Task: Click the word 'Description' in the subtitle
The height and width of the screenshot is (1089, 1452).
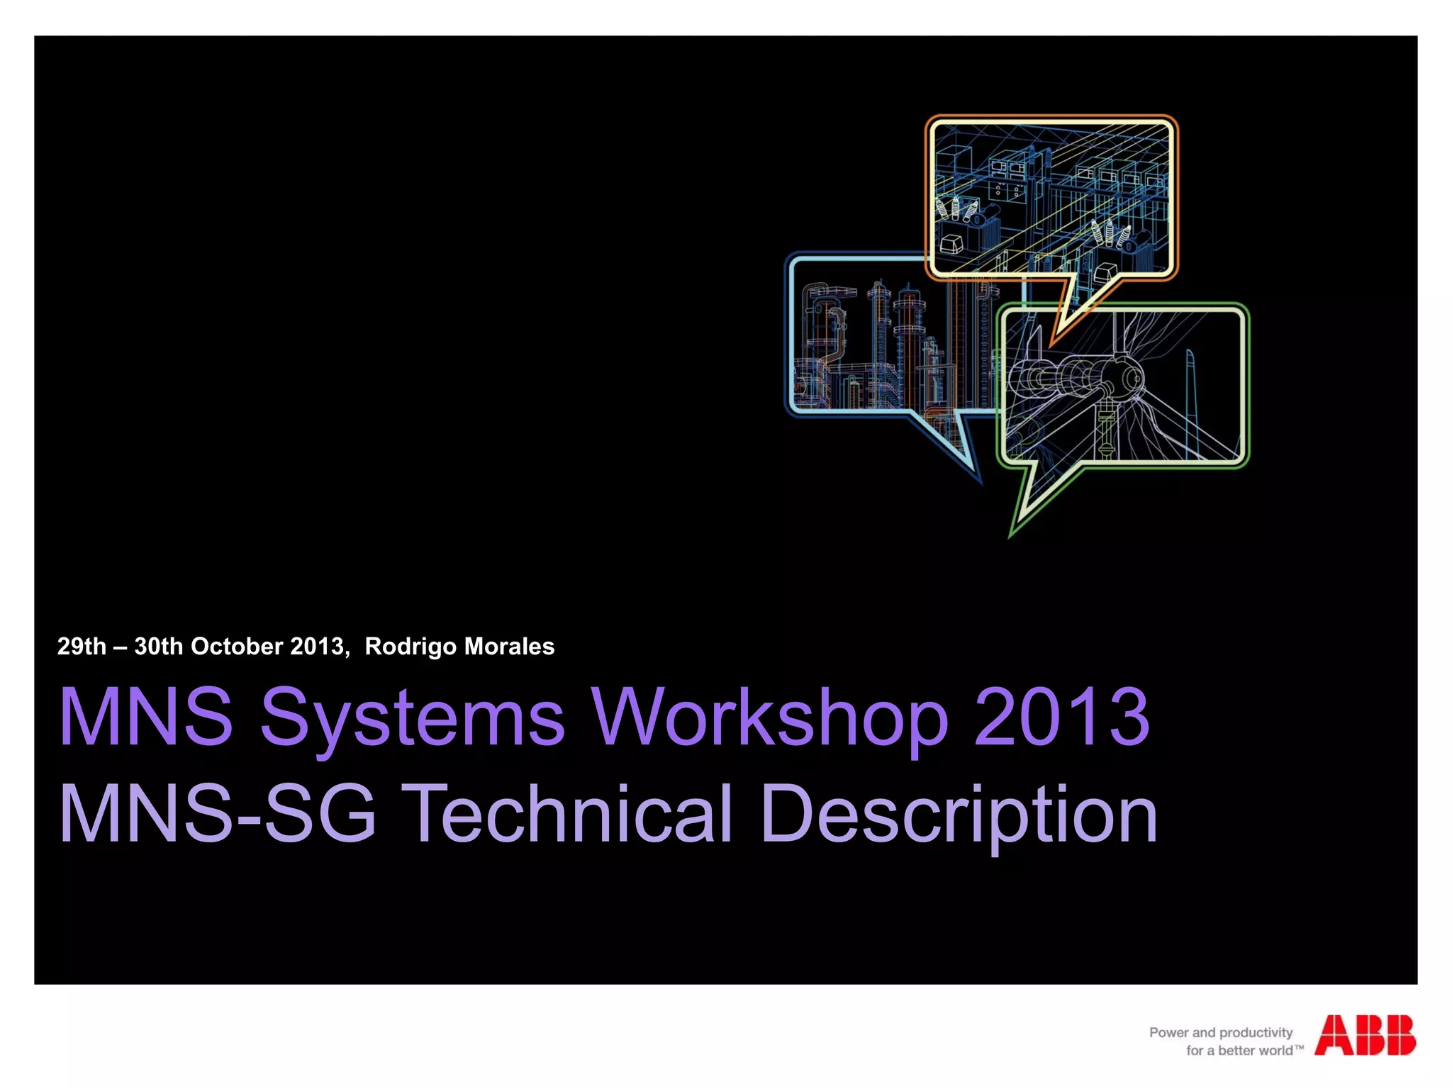Action: point(959,813)
